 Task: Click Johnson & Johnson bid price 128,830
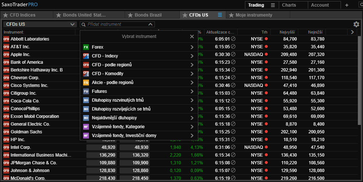(102, 171)
